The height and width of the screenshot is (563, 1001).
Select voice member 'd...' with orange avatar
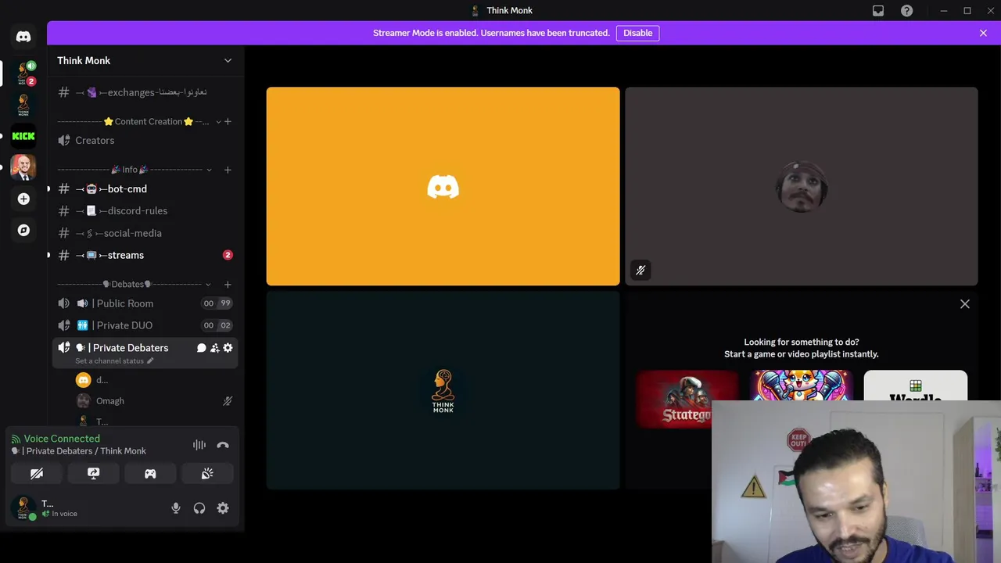point(154,380)
